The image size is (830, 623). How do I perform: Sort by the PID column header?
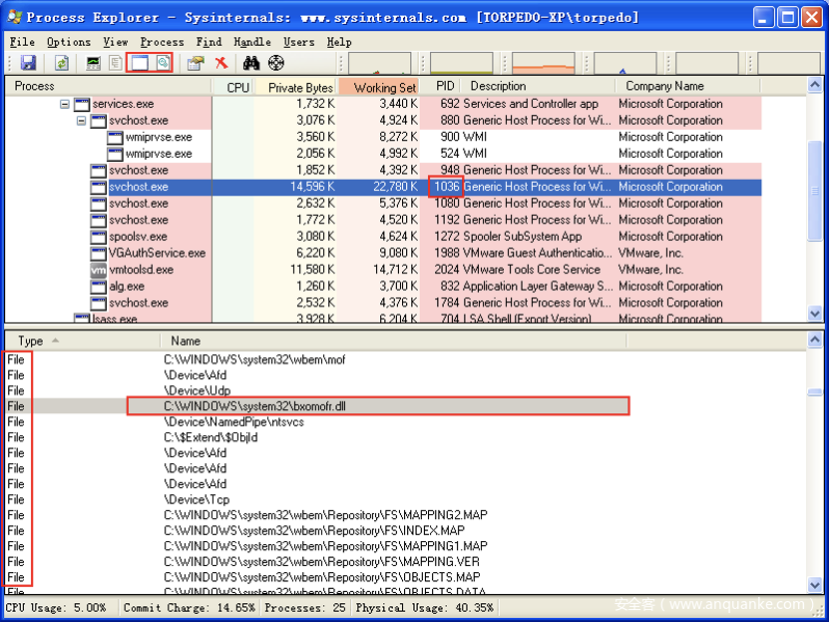440,86
